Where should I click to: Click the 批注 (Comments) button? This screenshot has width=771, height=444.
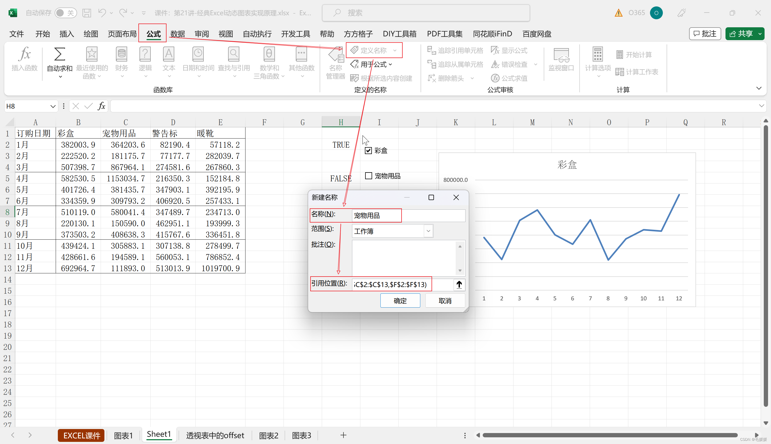pos(705,33)
